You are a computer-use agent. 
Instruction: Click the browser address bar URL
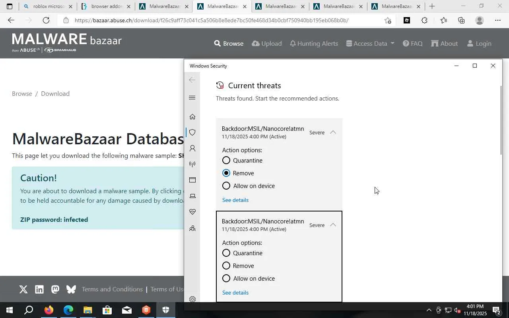pyautogui.click(x=211, y=20)
